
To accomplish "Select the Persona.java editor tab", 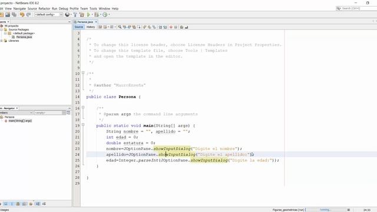I will click(x=85, y=22).
